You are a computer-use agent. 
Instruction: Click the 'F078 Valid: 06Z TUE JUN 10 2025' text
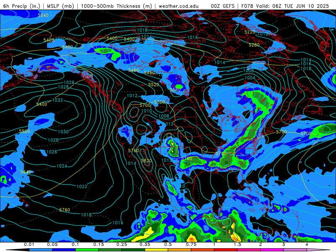tap(285, 6)
